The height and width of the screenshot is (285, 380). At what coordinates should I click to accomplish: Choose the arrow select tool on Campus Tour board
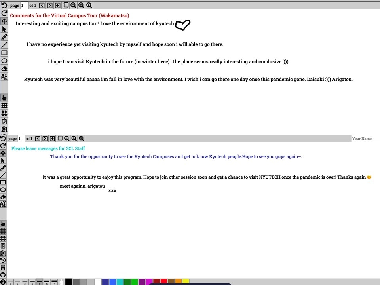[x=4, y=29]
